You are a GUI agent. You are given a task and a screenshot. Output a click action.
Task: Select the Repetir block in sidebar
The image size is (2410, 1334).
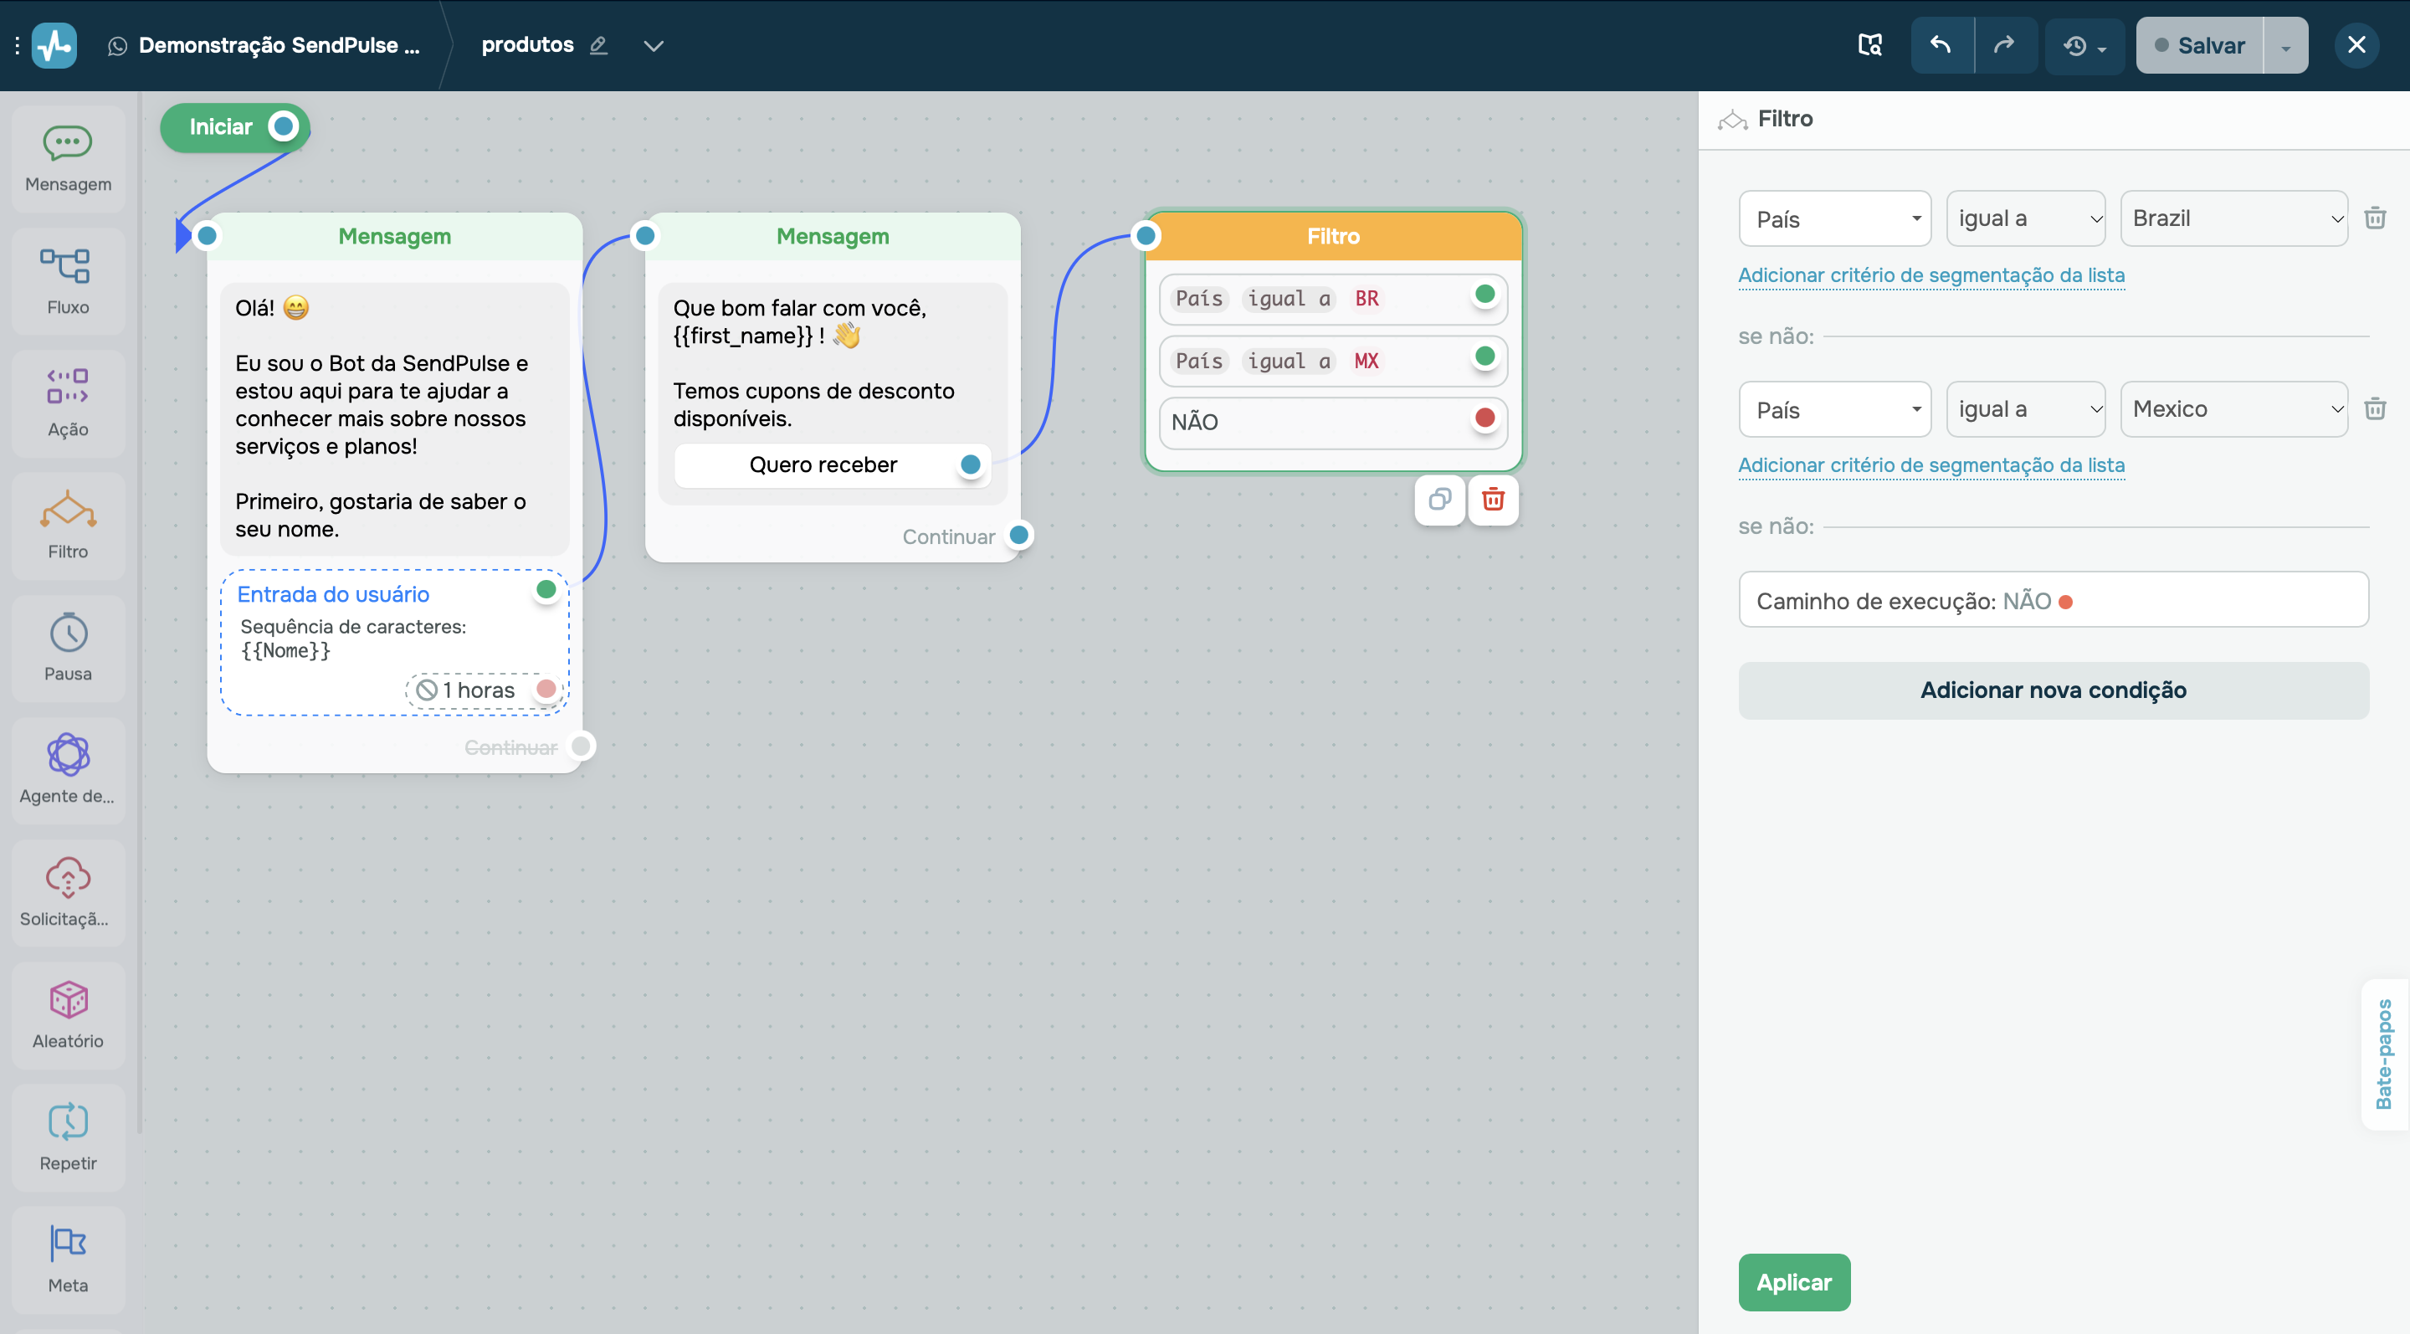[69, 1137]
